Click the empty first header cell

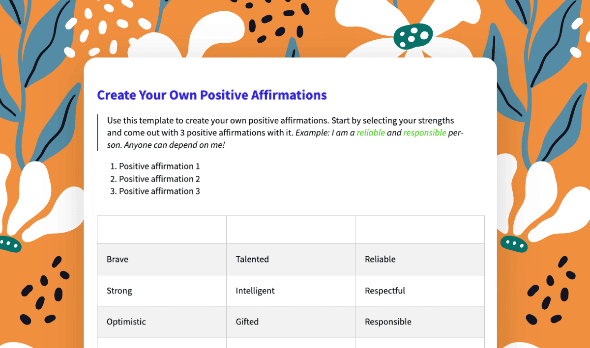pyautogui.click(x=162, y=230)
